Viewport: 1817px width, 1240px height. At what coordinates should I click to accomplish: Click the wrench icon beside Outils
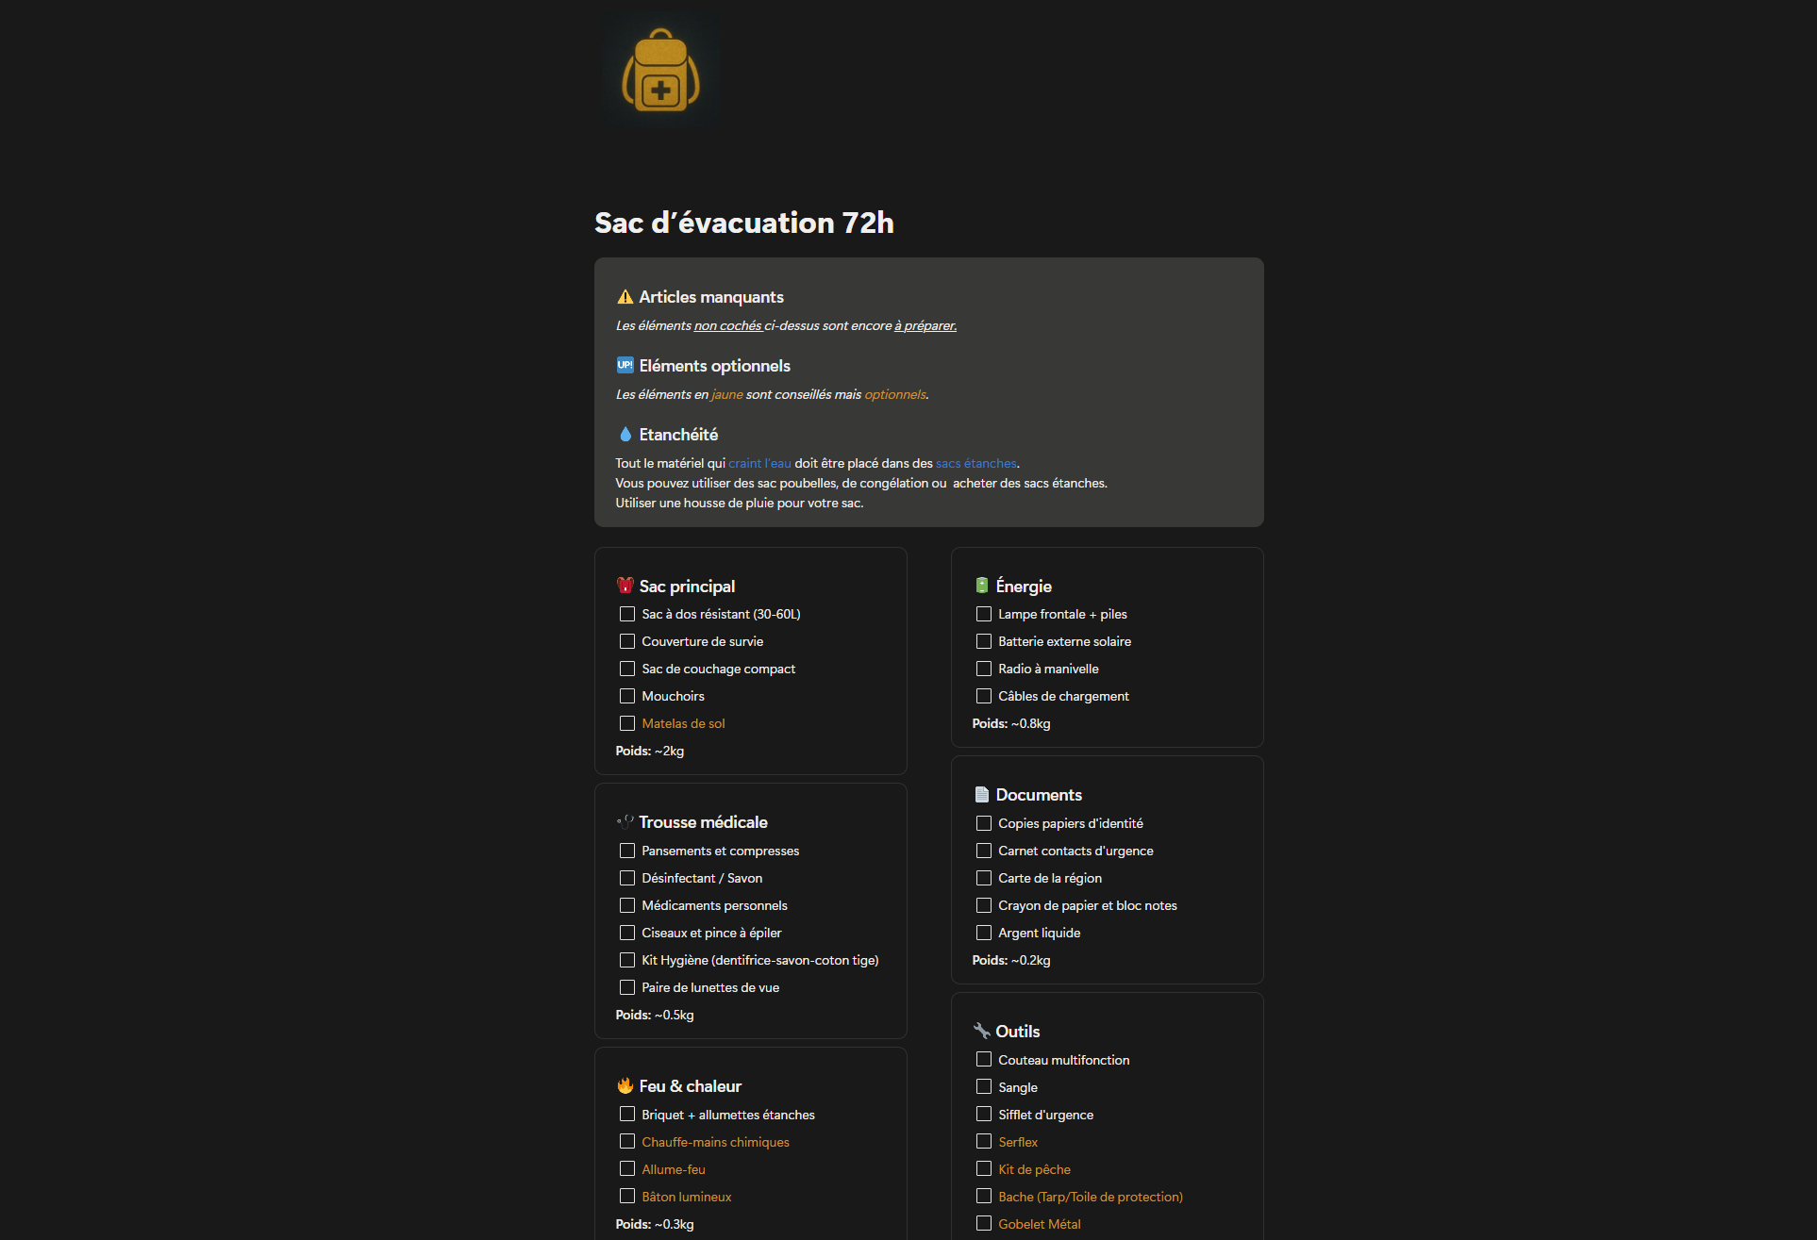click(x=982, y=1031)
